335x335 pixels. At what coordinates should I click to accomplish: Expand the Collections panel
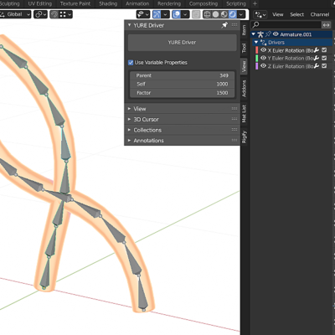tap(182, 130)
